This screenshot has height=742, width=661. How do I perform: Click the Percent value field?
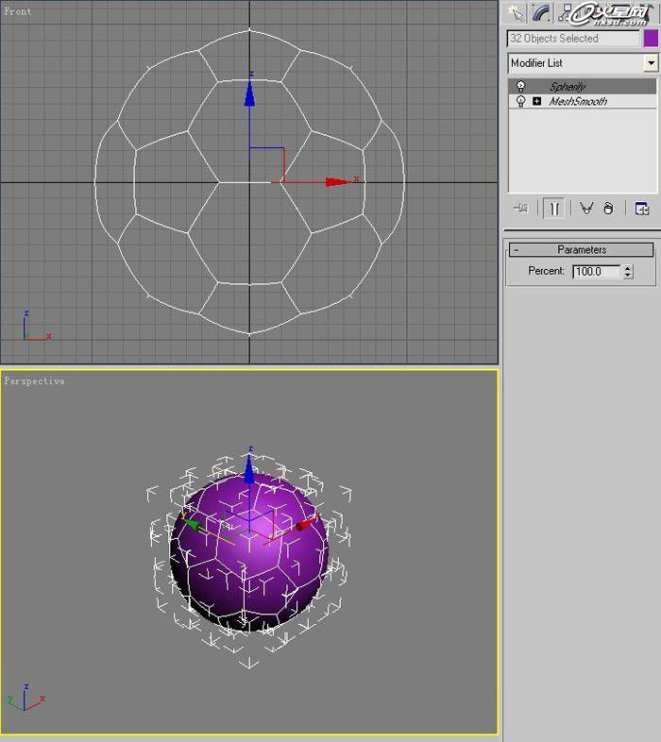click(x=596, y=272)
